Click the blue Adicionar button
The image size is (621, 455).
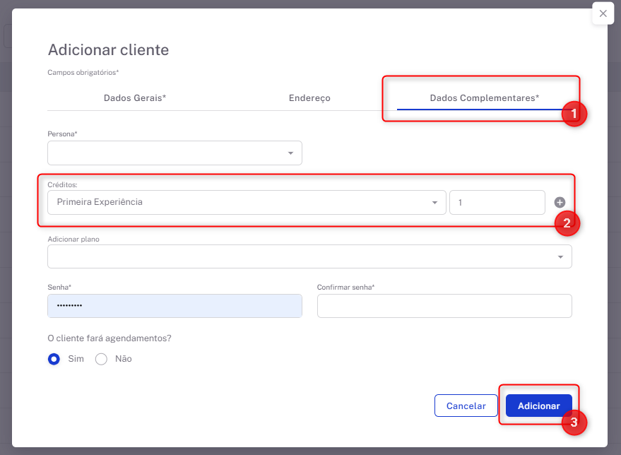click(538, 406)
